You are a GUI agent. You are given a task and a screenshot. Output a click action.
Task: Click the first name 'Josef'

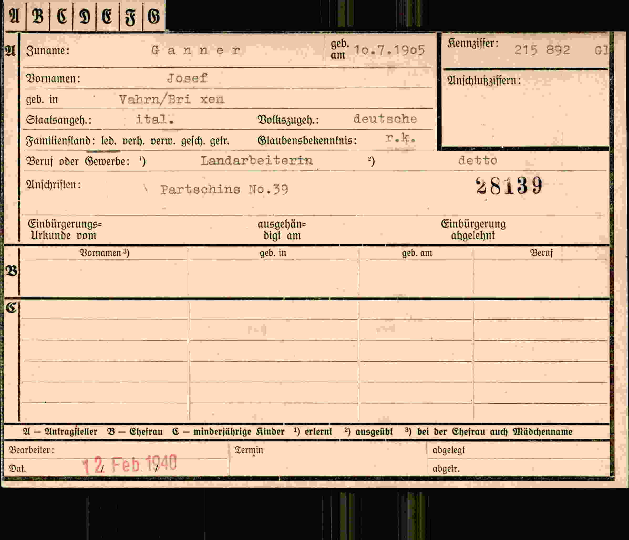187,78
